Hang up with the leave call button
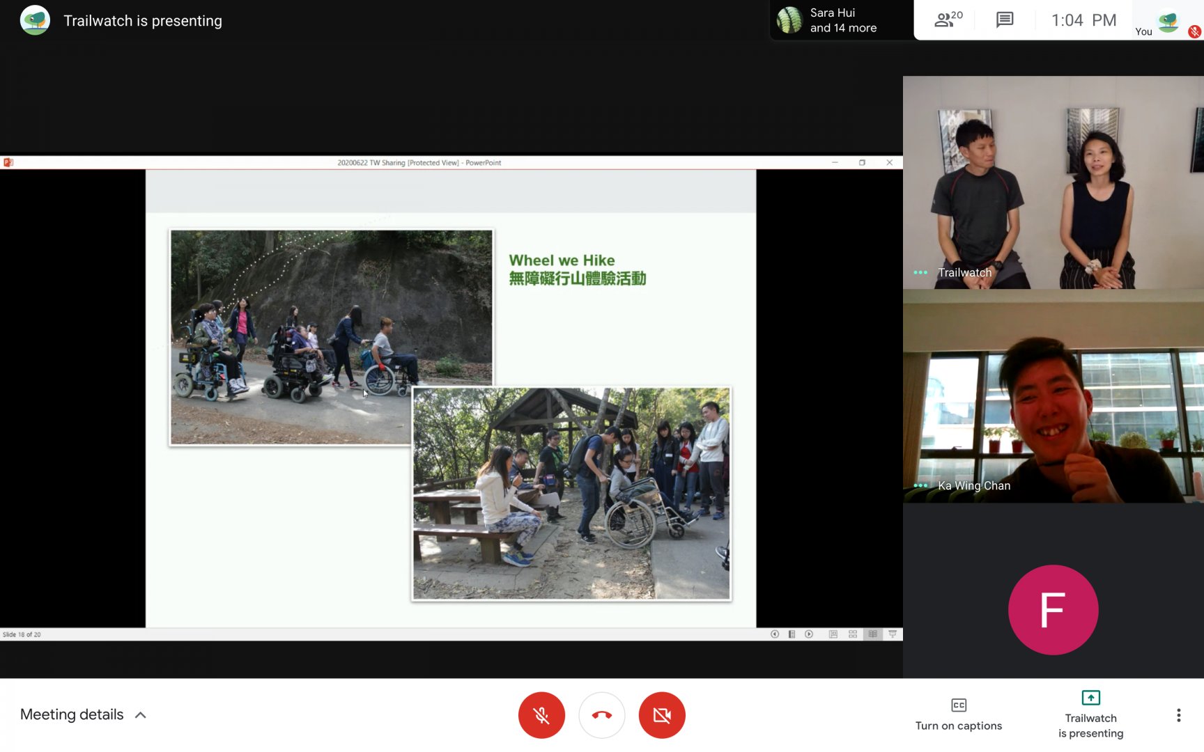 click(601, 715)
